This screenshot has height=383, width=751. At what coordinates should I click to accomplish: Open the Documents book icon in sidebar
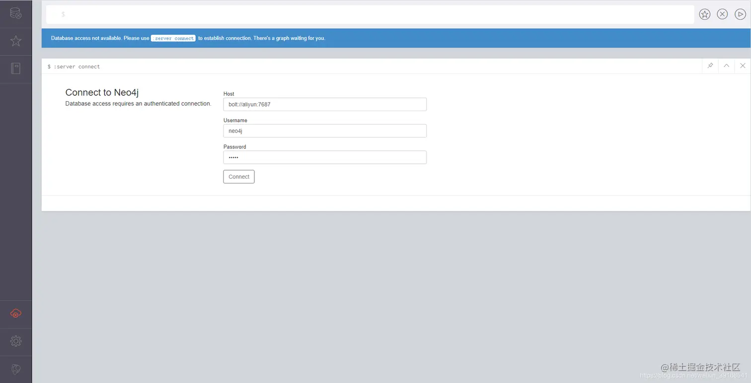coord(16,68)
